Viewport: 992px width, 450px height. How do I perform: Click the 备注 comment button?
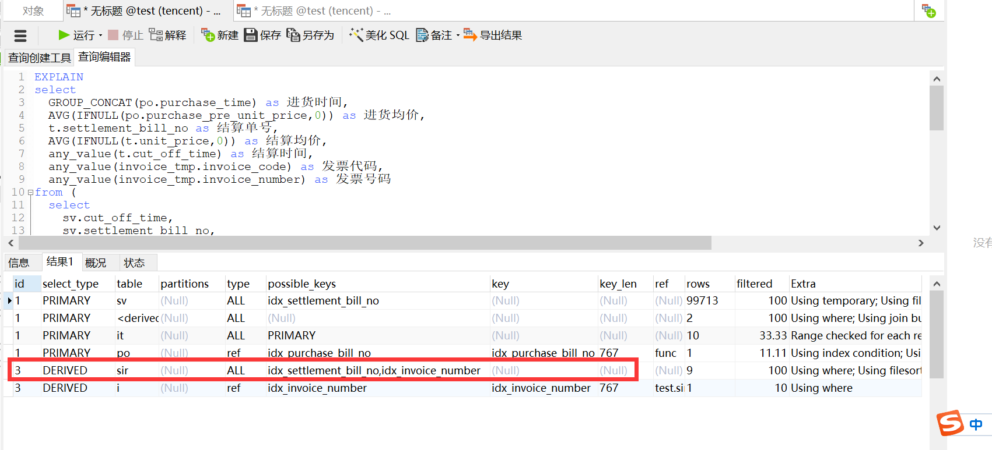coord(434,36)
